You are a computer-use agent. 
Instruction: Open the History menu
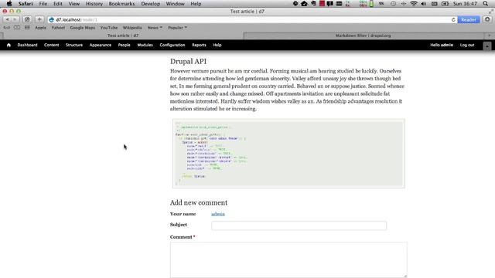click(x=94, y=4)
